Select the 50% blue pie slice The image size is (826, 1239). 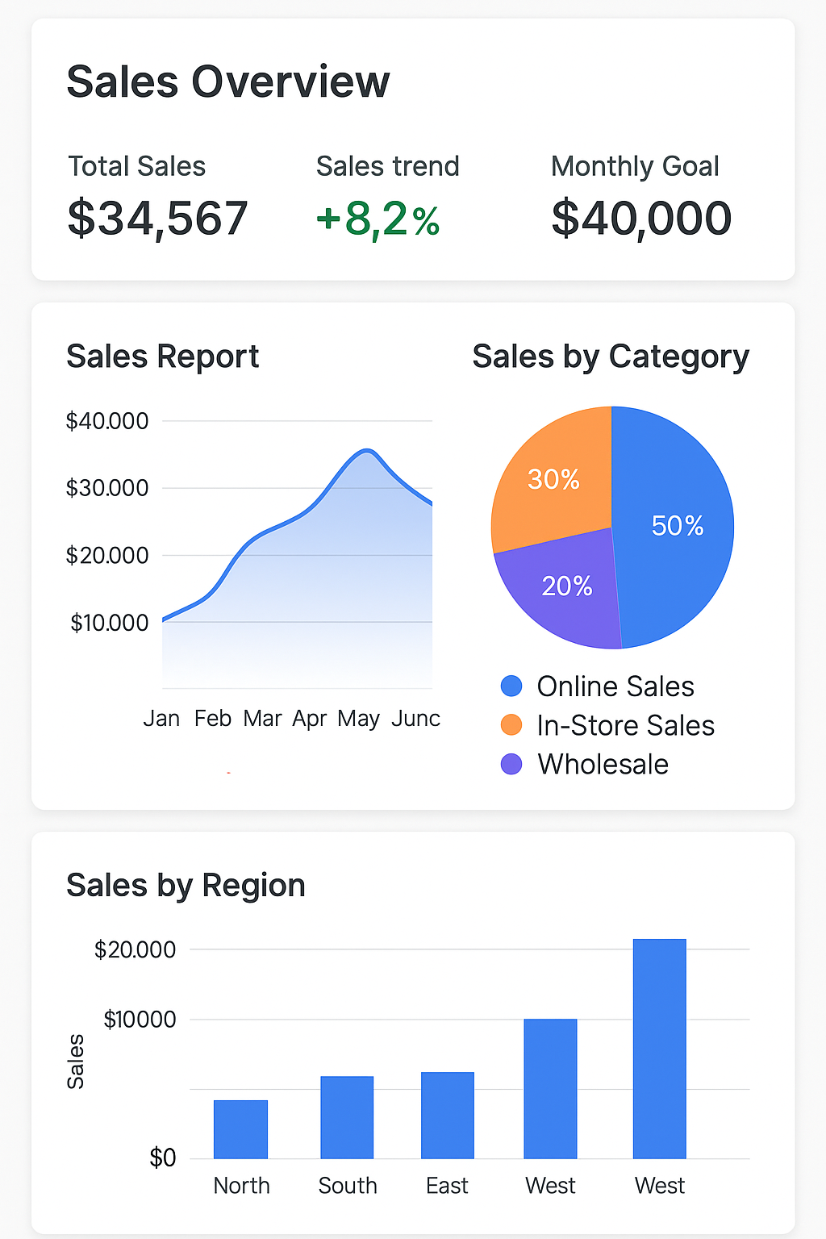[676, 526]
